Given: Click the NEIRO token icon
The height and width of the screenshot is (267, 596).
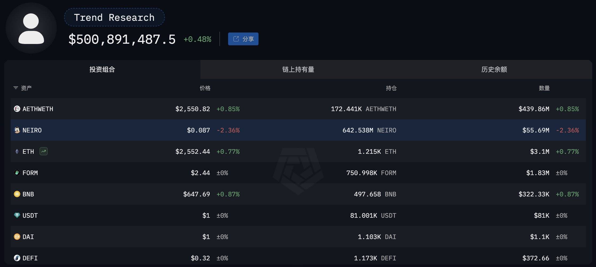Looking at the screenshot, I should tap(17, 130).
